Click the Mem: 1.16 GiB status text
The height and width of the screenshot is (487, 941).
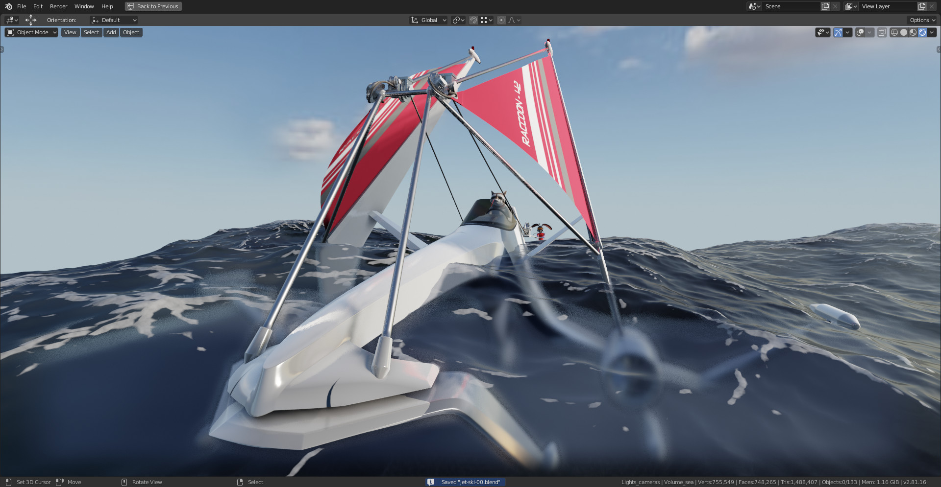(x=880, y=482)
